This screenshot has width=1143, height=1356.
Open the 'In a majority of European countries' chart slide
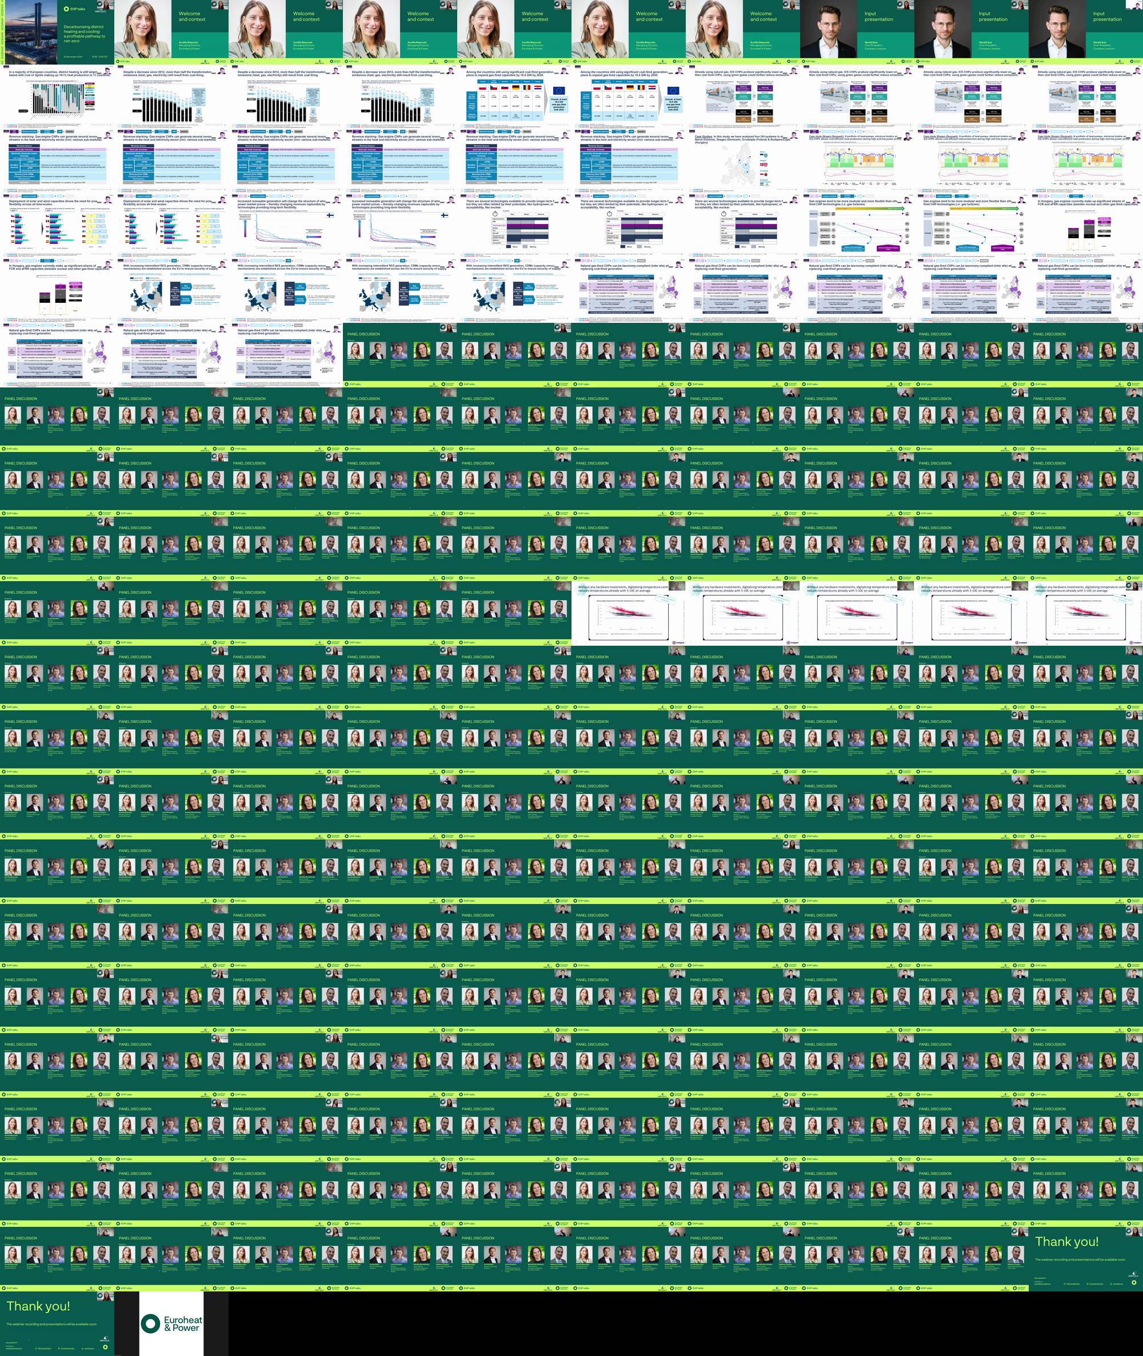coord(57,96)
